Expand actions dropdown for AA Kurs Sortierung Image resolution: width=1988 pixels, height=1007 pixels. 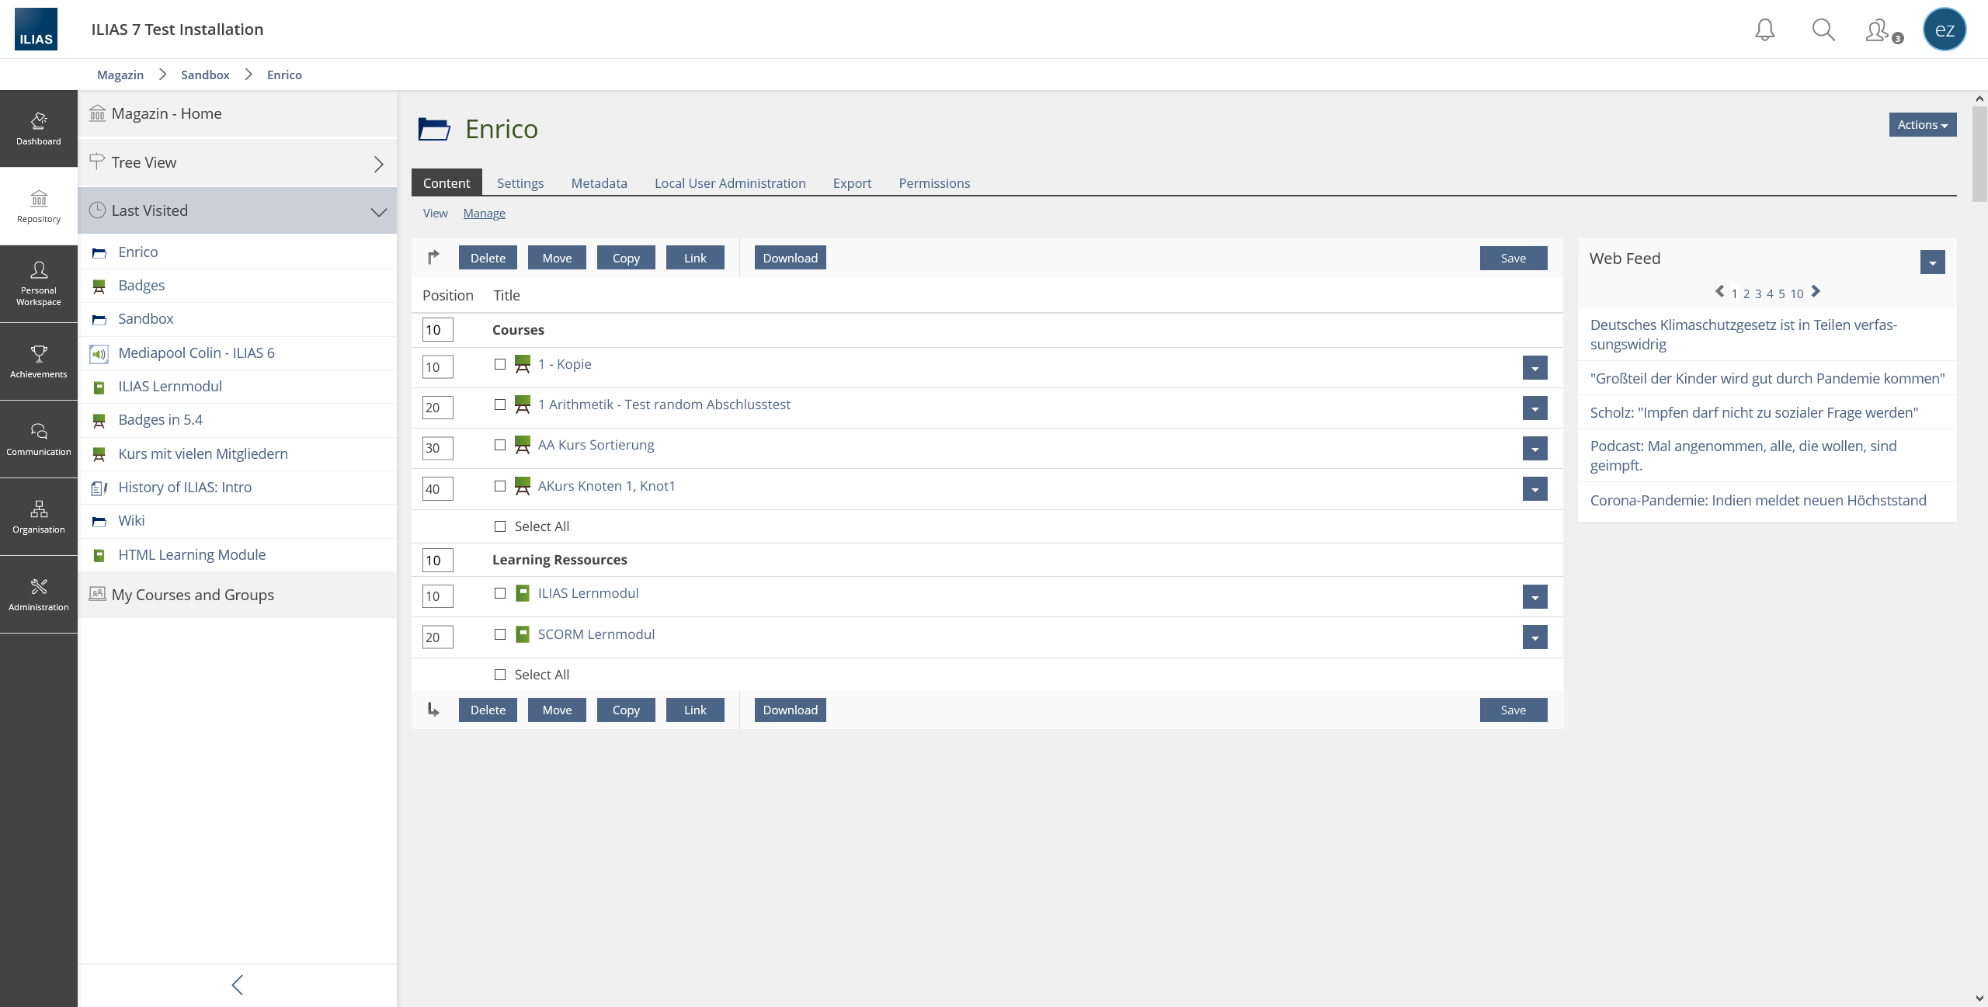click(1534, 449)
